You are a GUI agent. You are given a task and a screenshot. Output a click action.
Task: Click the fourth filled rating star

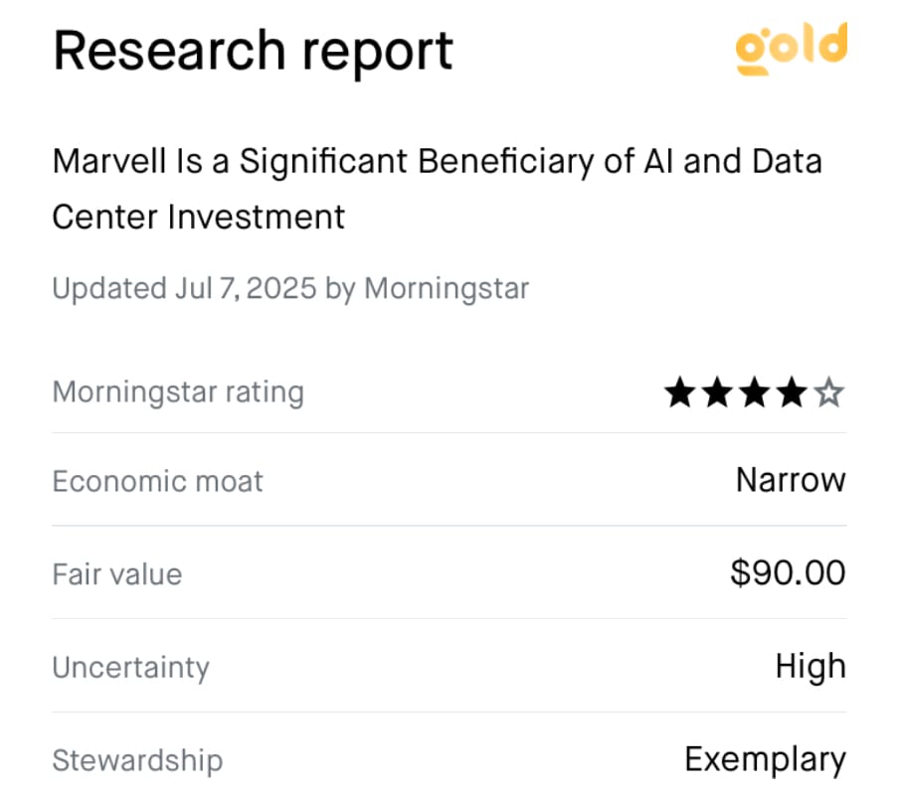[792, 393]
